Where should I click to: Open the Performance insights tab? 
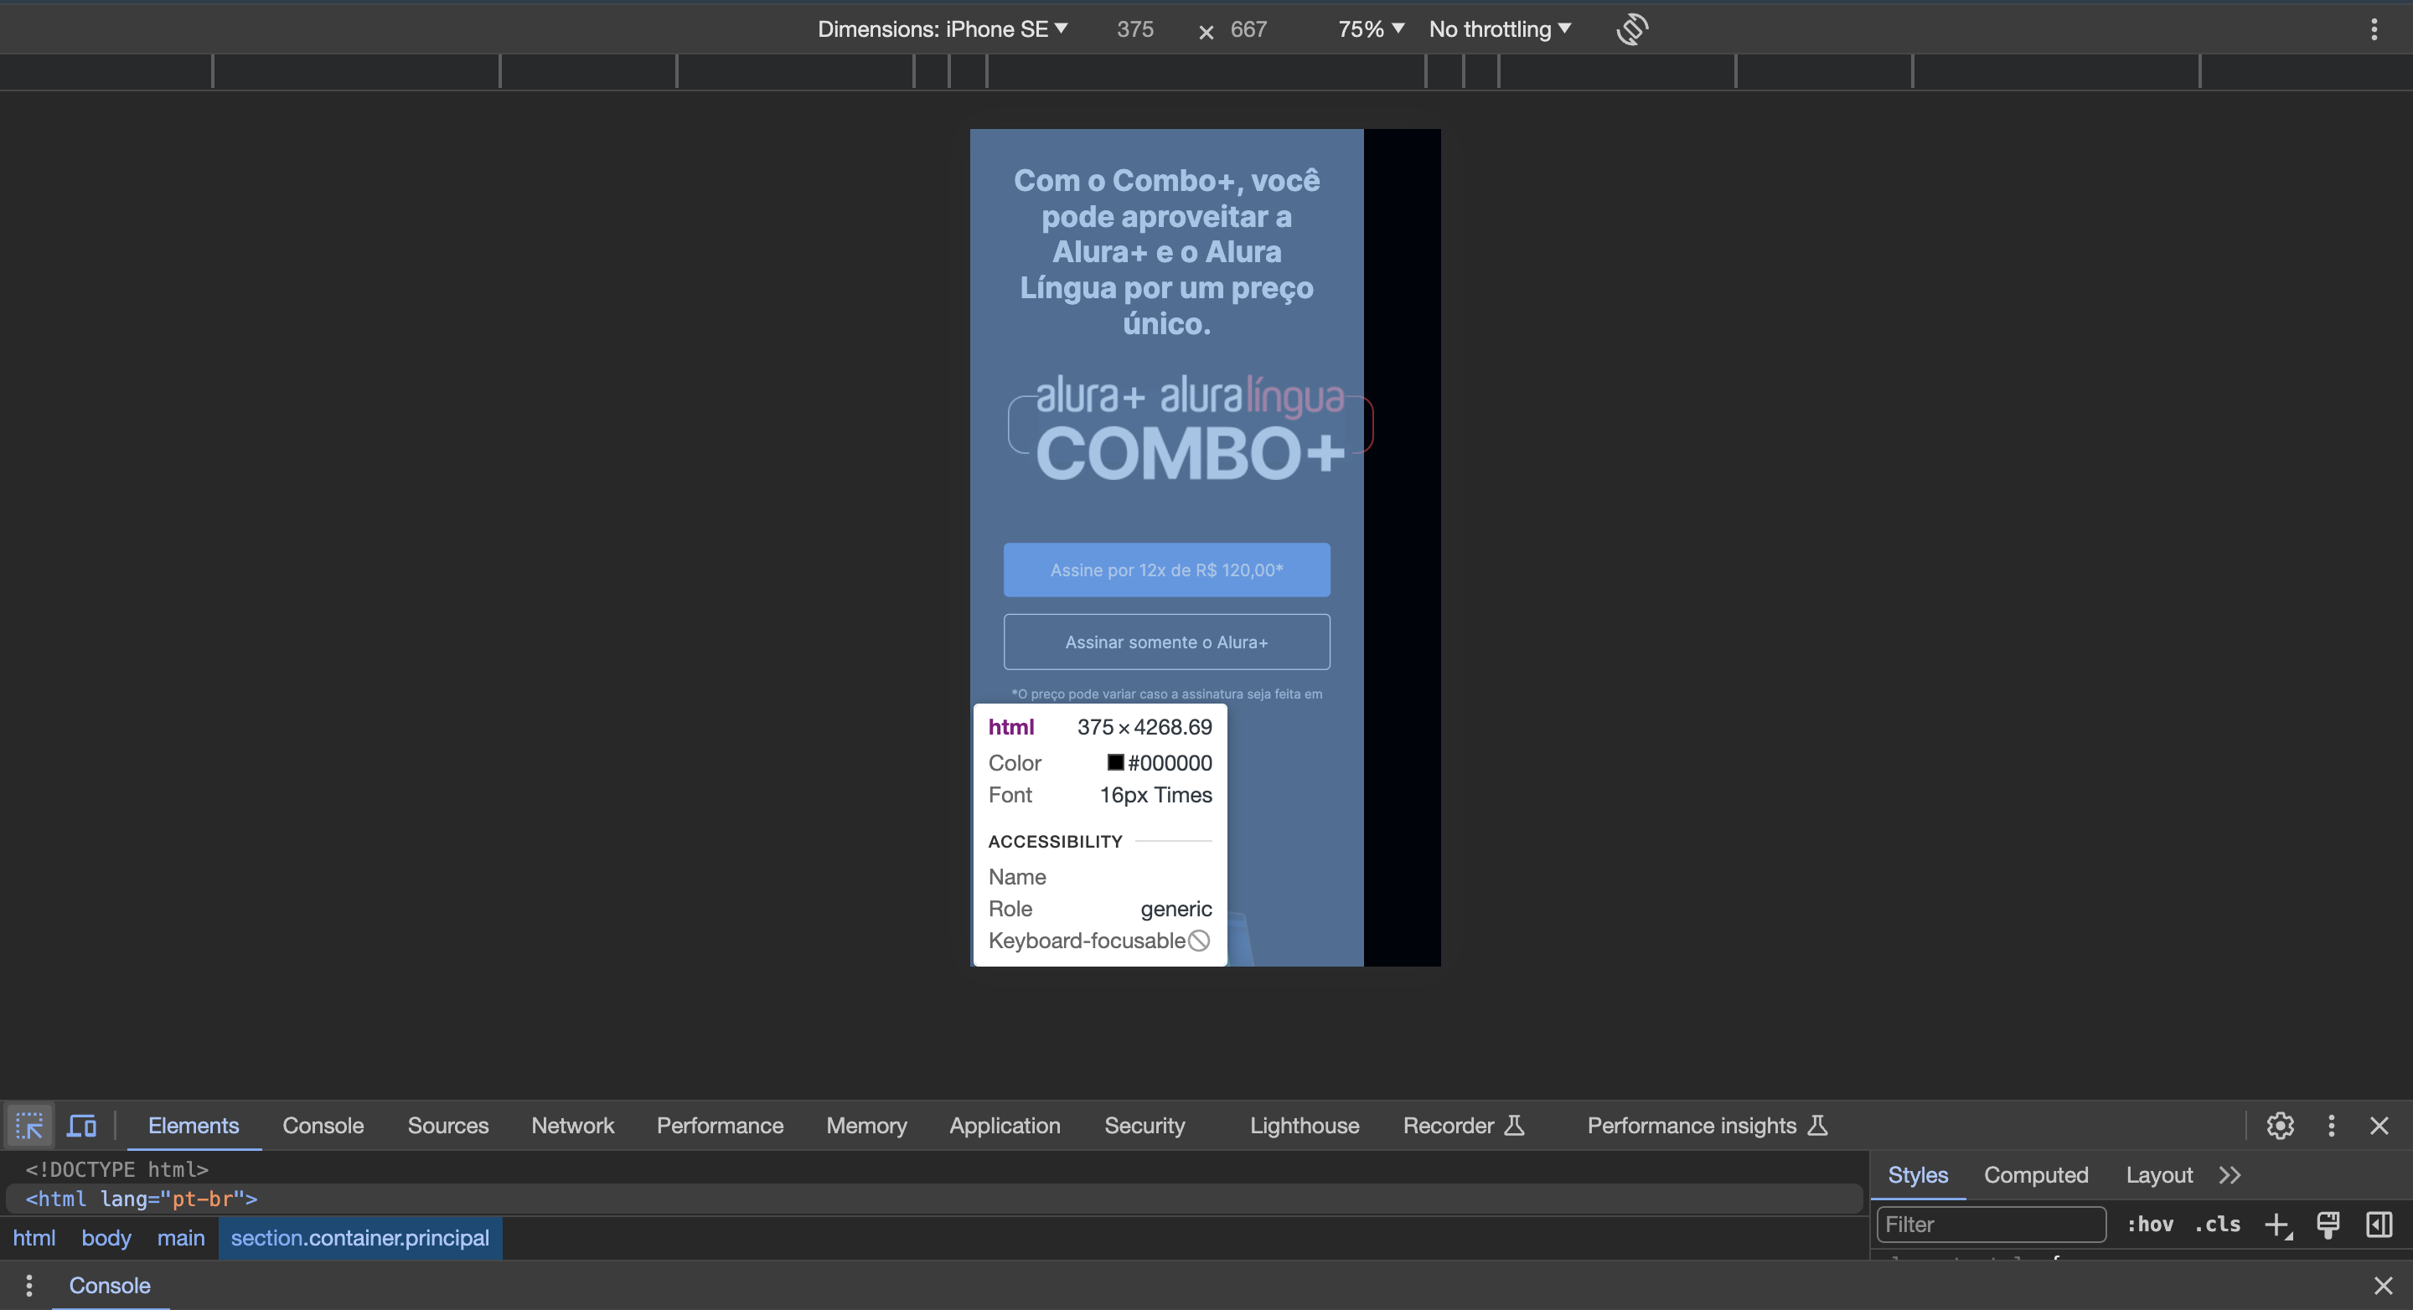[1707, 1126]
